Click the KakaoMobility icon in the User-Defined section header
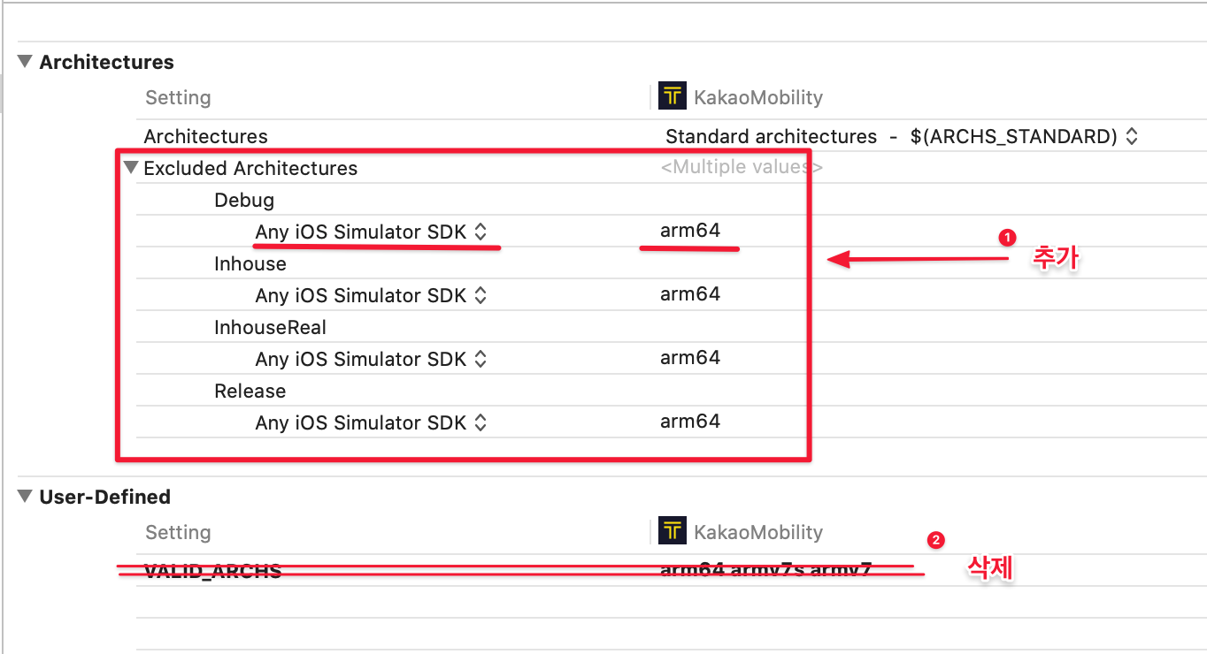This screenshot has height=654, width=1207. tap(672, 530)
